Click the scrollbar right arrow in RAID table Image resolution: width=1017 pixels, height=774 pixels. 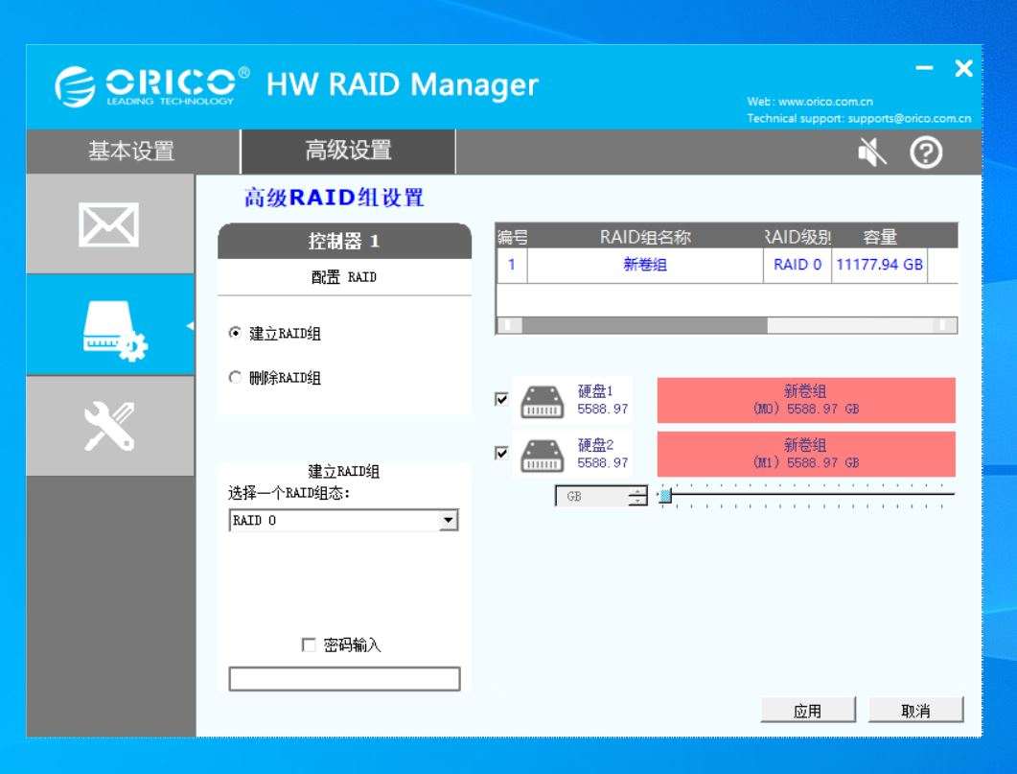944,324
